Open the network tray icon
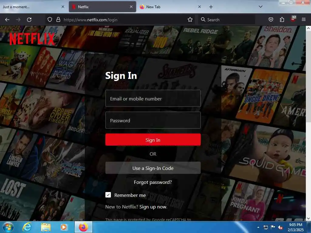311x233 pixels. (266, 228)
